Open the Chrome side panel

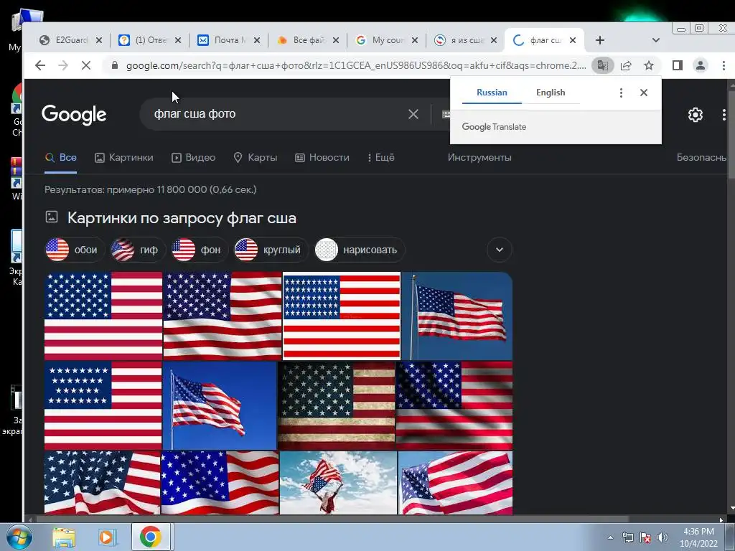(x=678, y=65)
